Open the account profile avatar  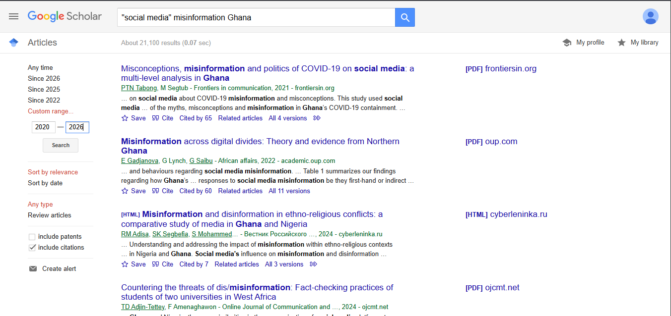[x=651, y=16]
